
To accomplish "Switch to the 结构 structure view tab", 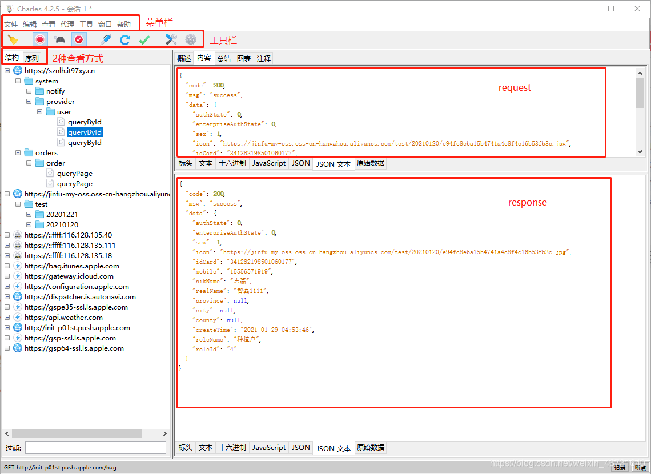I will click(12, 58).
